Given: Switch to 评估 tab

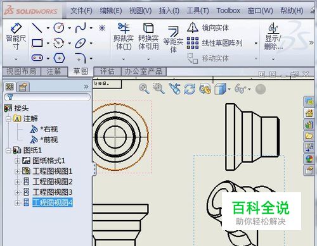Looking at the screenshot, I should coord(107,71).
